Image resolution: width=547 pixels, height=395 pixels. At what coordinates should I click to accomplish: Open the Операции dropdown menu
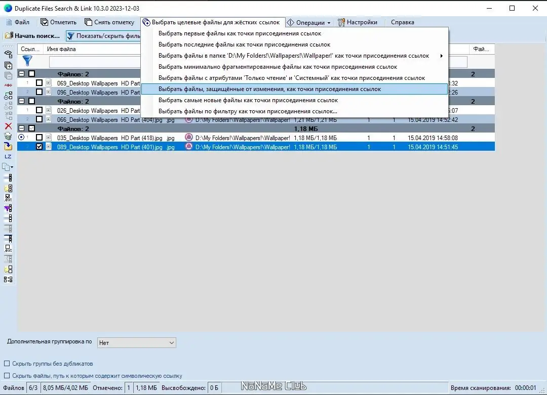(x=309, y=22)
